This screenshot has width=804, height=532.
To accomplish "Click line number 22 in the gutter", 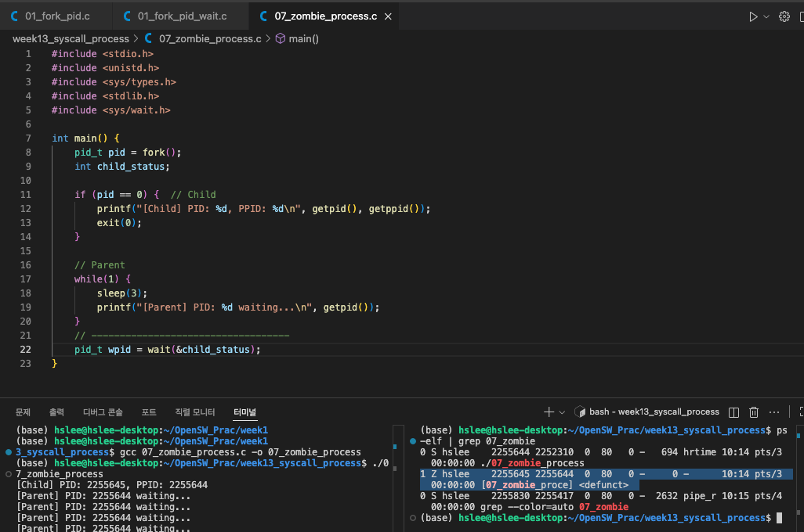I will click(25, 350).
